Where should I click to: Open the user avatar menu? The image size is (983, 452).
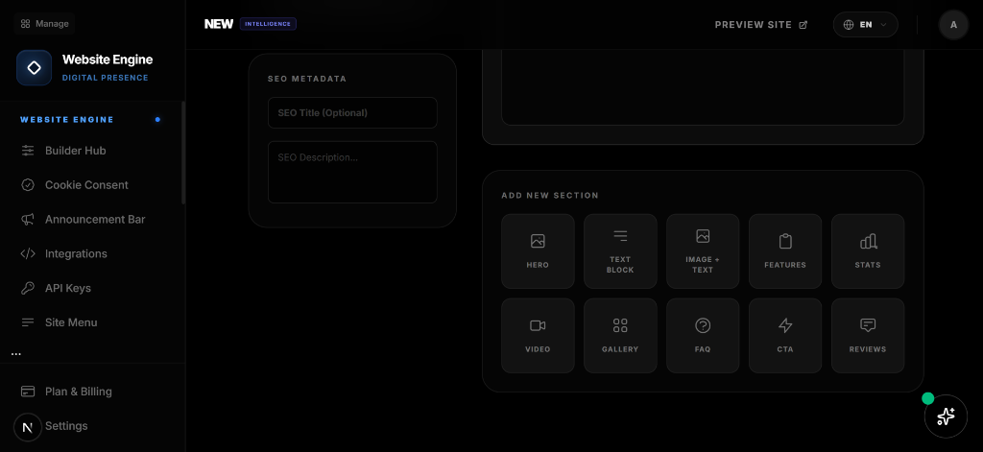coord(953,25)
